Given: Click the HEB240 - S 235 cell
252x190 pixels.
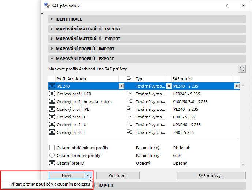Looking at the screenshot, I should pyautogui.click(x=186, y=94).
